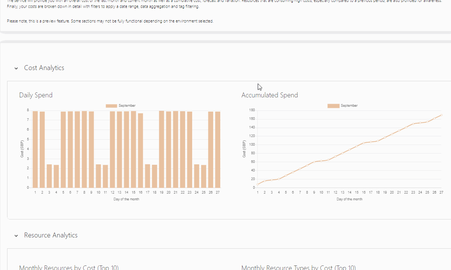Viewport: 451px width, 270px height.
Task: Click the 'Please note, this is a preview feature' text
Action: [110, 21]
